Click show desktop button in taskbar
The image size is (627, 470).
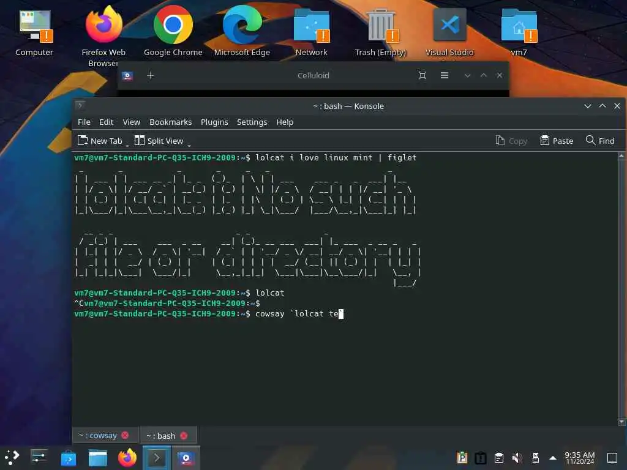click(612, 458)
